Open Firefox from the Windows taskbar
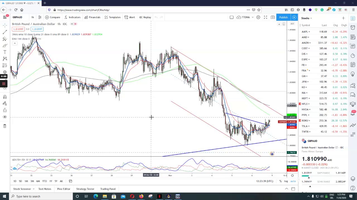Viewport: 357px width, 200px height. point(141,196)
